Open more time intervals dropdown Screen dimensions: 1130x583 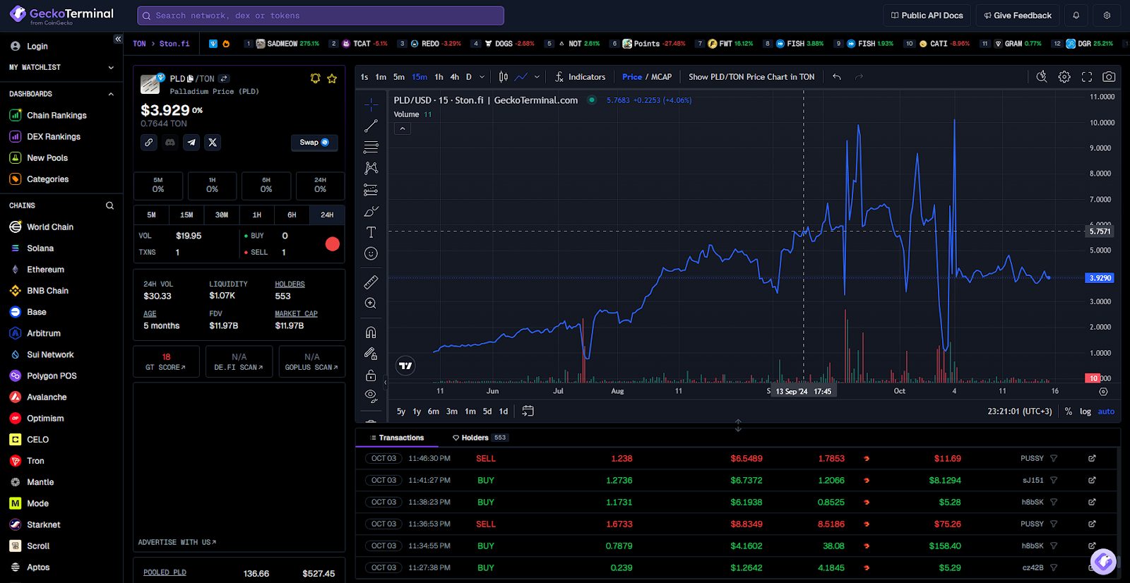click(x=482, y=77)
